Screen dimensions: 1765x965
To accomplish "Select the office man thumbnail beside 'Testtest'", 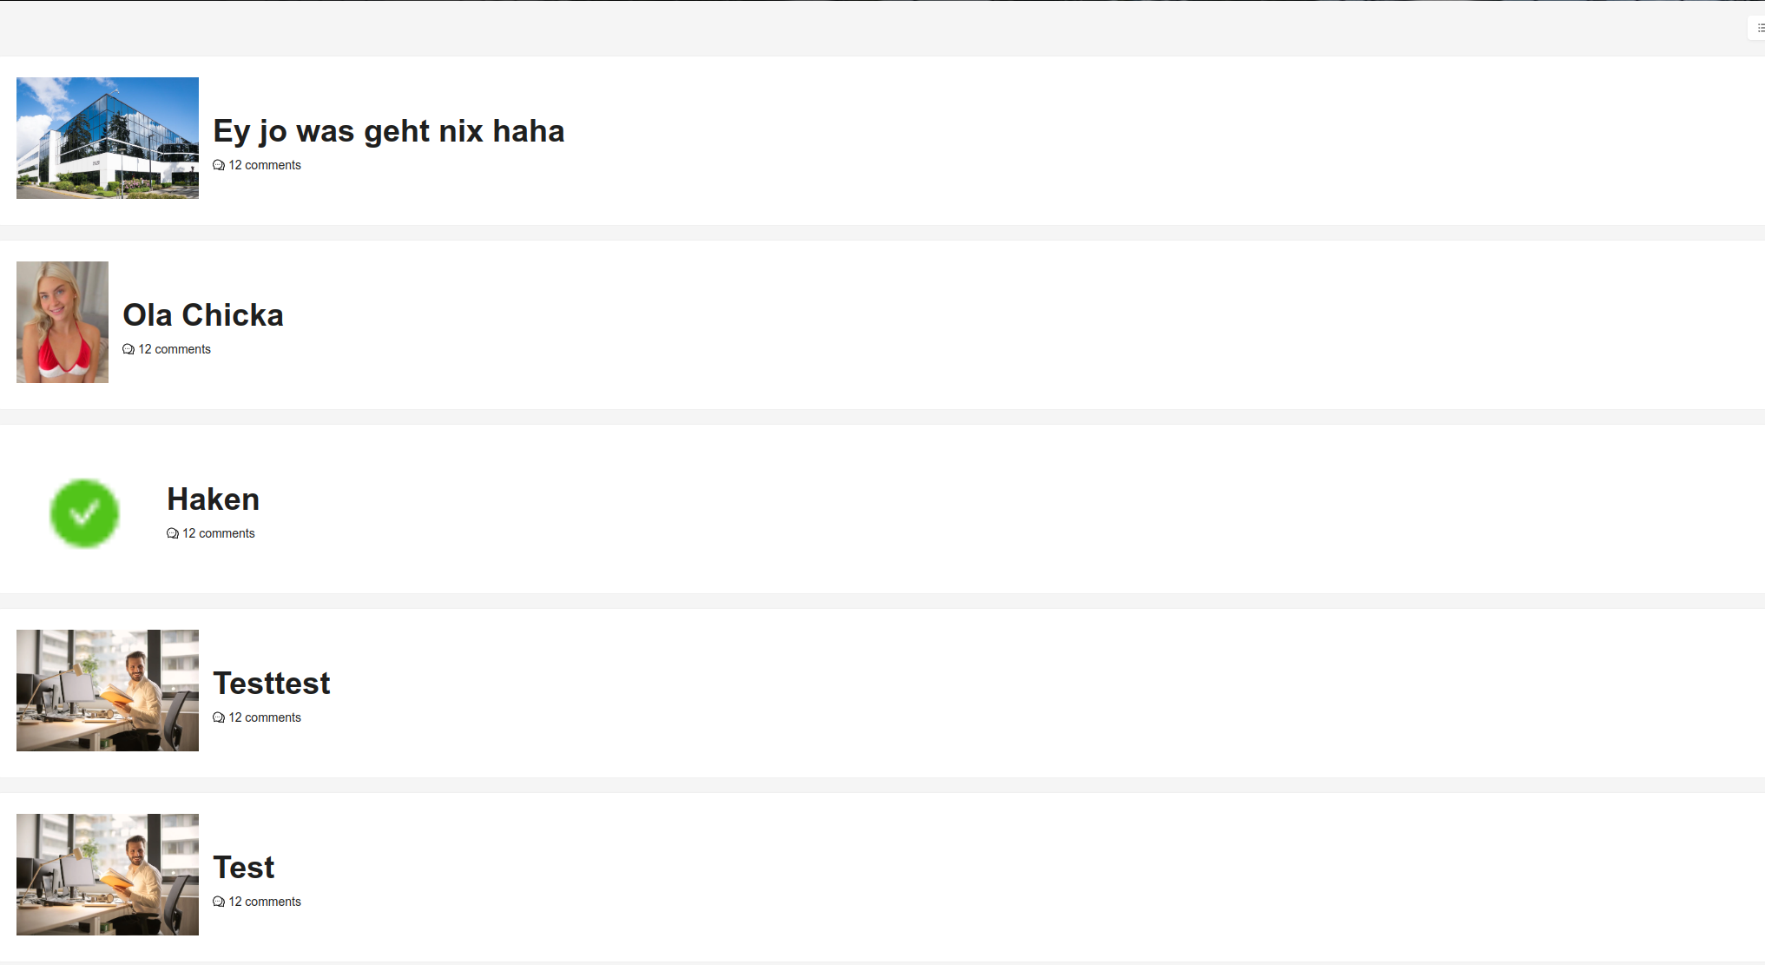I will (x=108, y=691).
